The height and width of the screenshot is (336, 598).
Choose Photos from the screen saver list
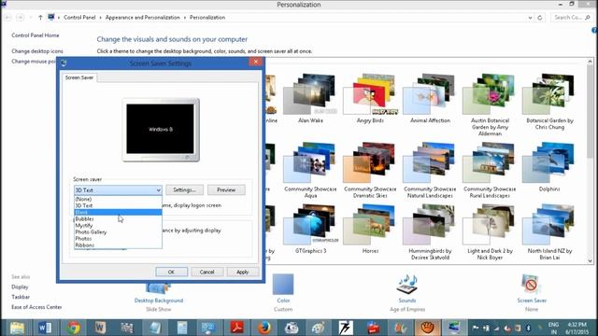coord(118,239)
